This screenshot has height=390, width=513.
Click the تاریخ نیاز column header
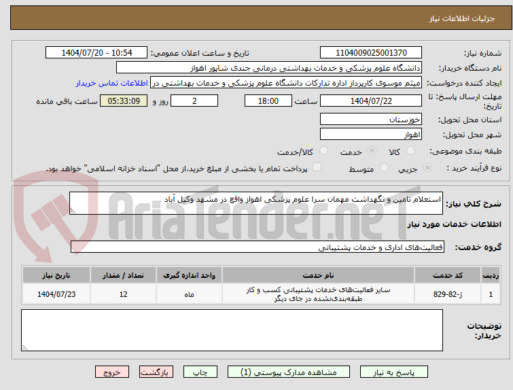56,275
